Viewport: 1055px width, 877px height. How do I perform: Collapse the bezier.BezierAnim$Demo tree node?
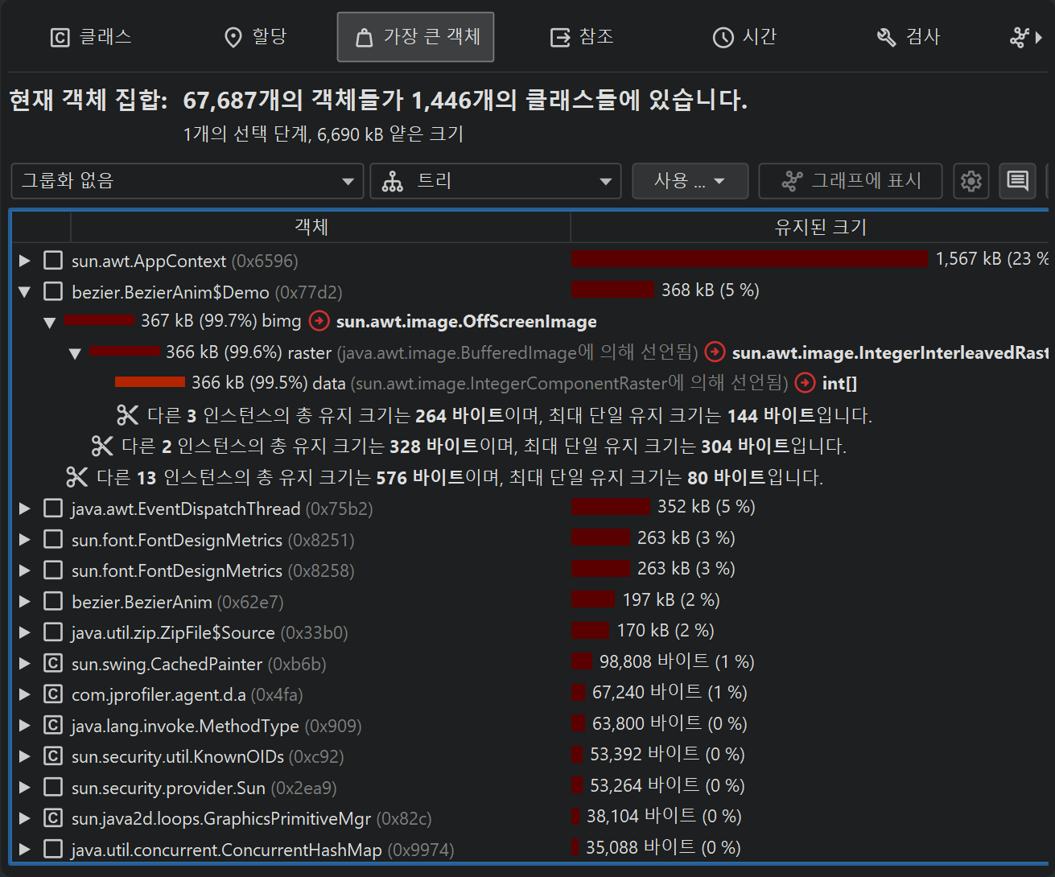click(x=25, y=292)
